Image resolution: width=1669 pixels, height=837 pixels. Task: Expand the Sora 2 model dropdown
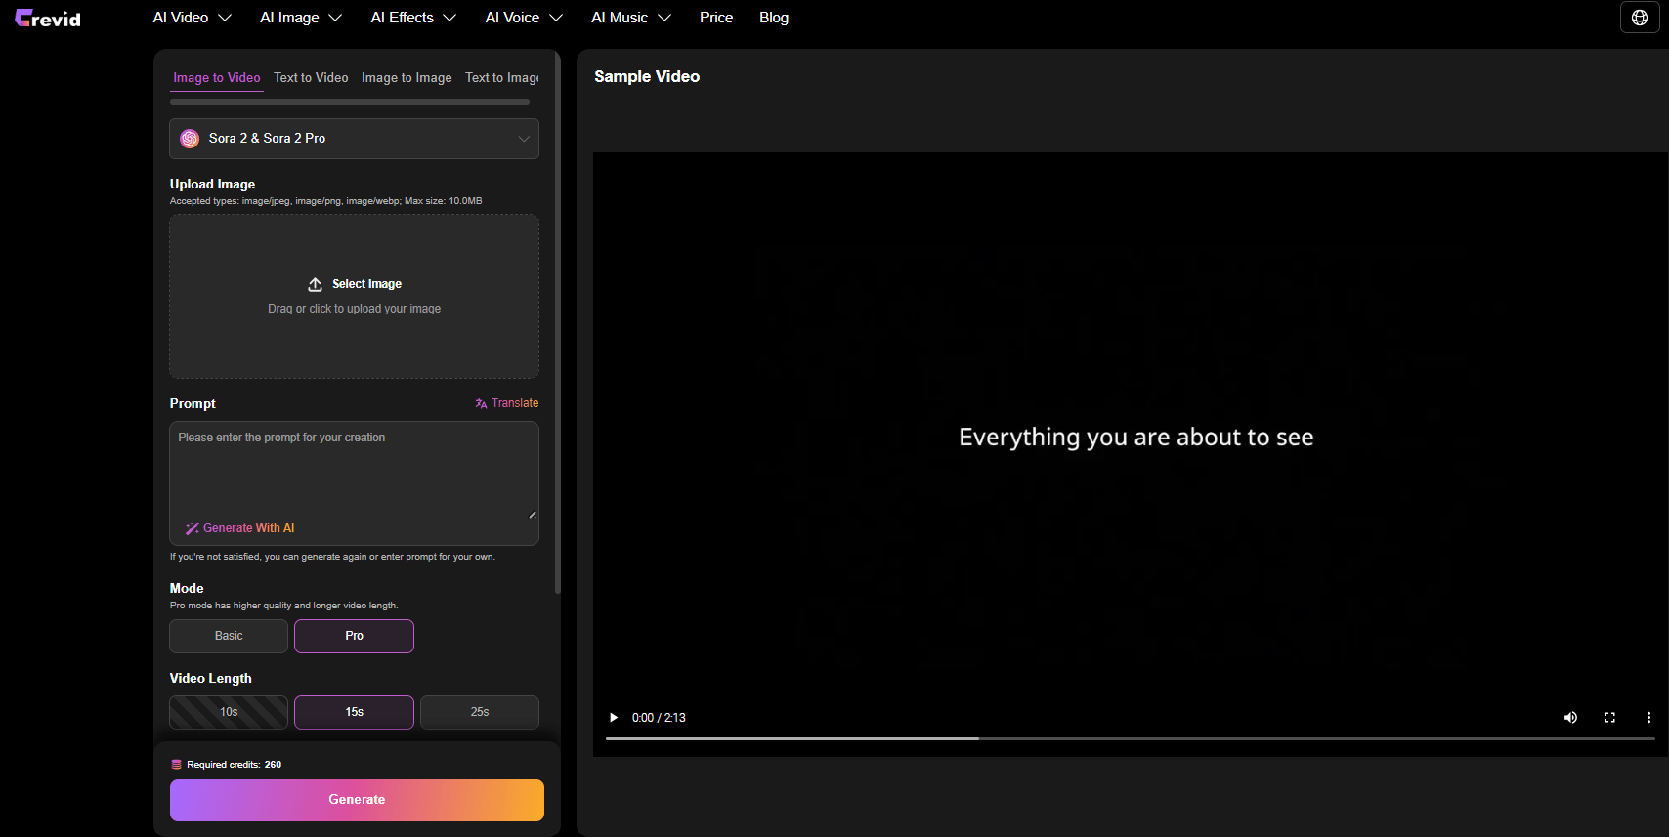click(354, 139)
